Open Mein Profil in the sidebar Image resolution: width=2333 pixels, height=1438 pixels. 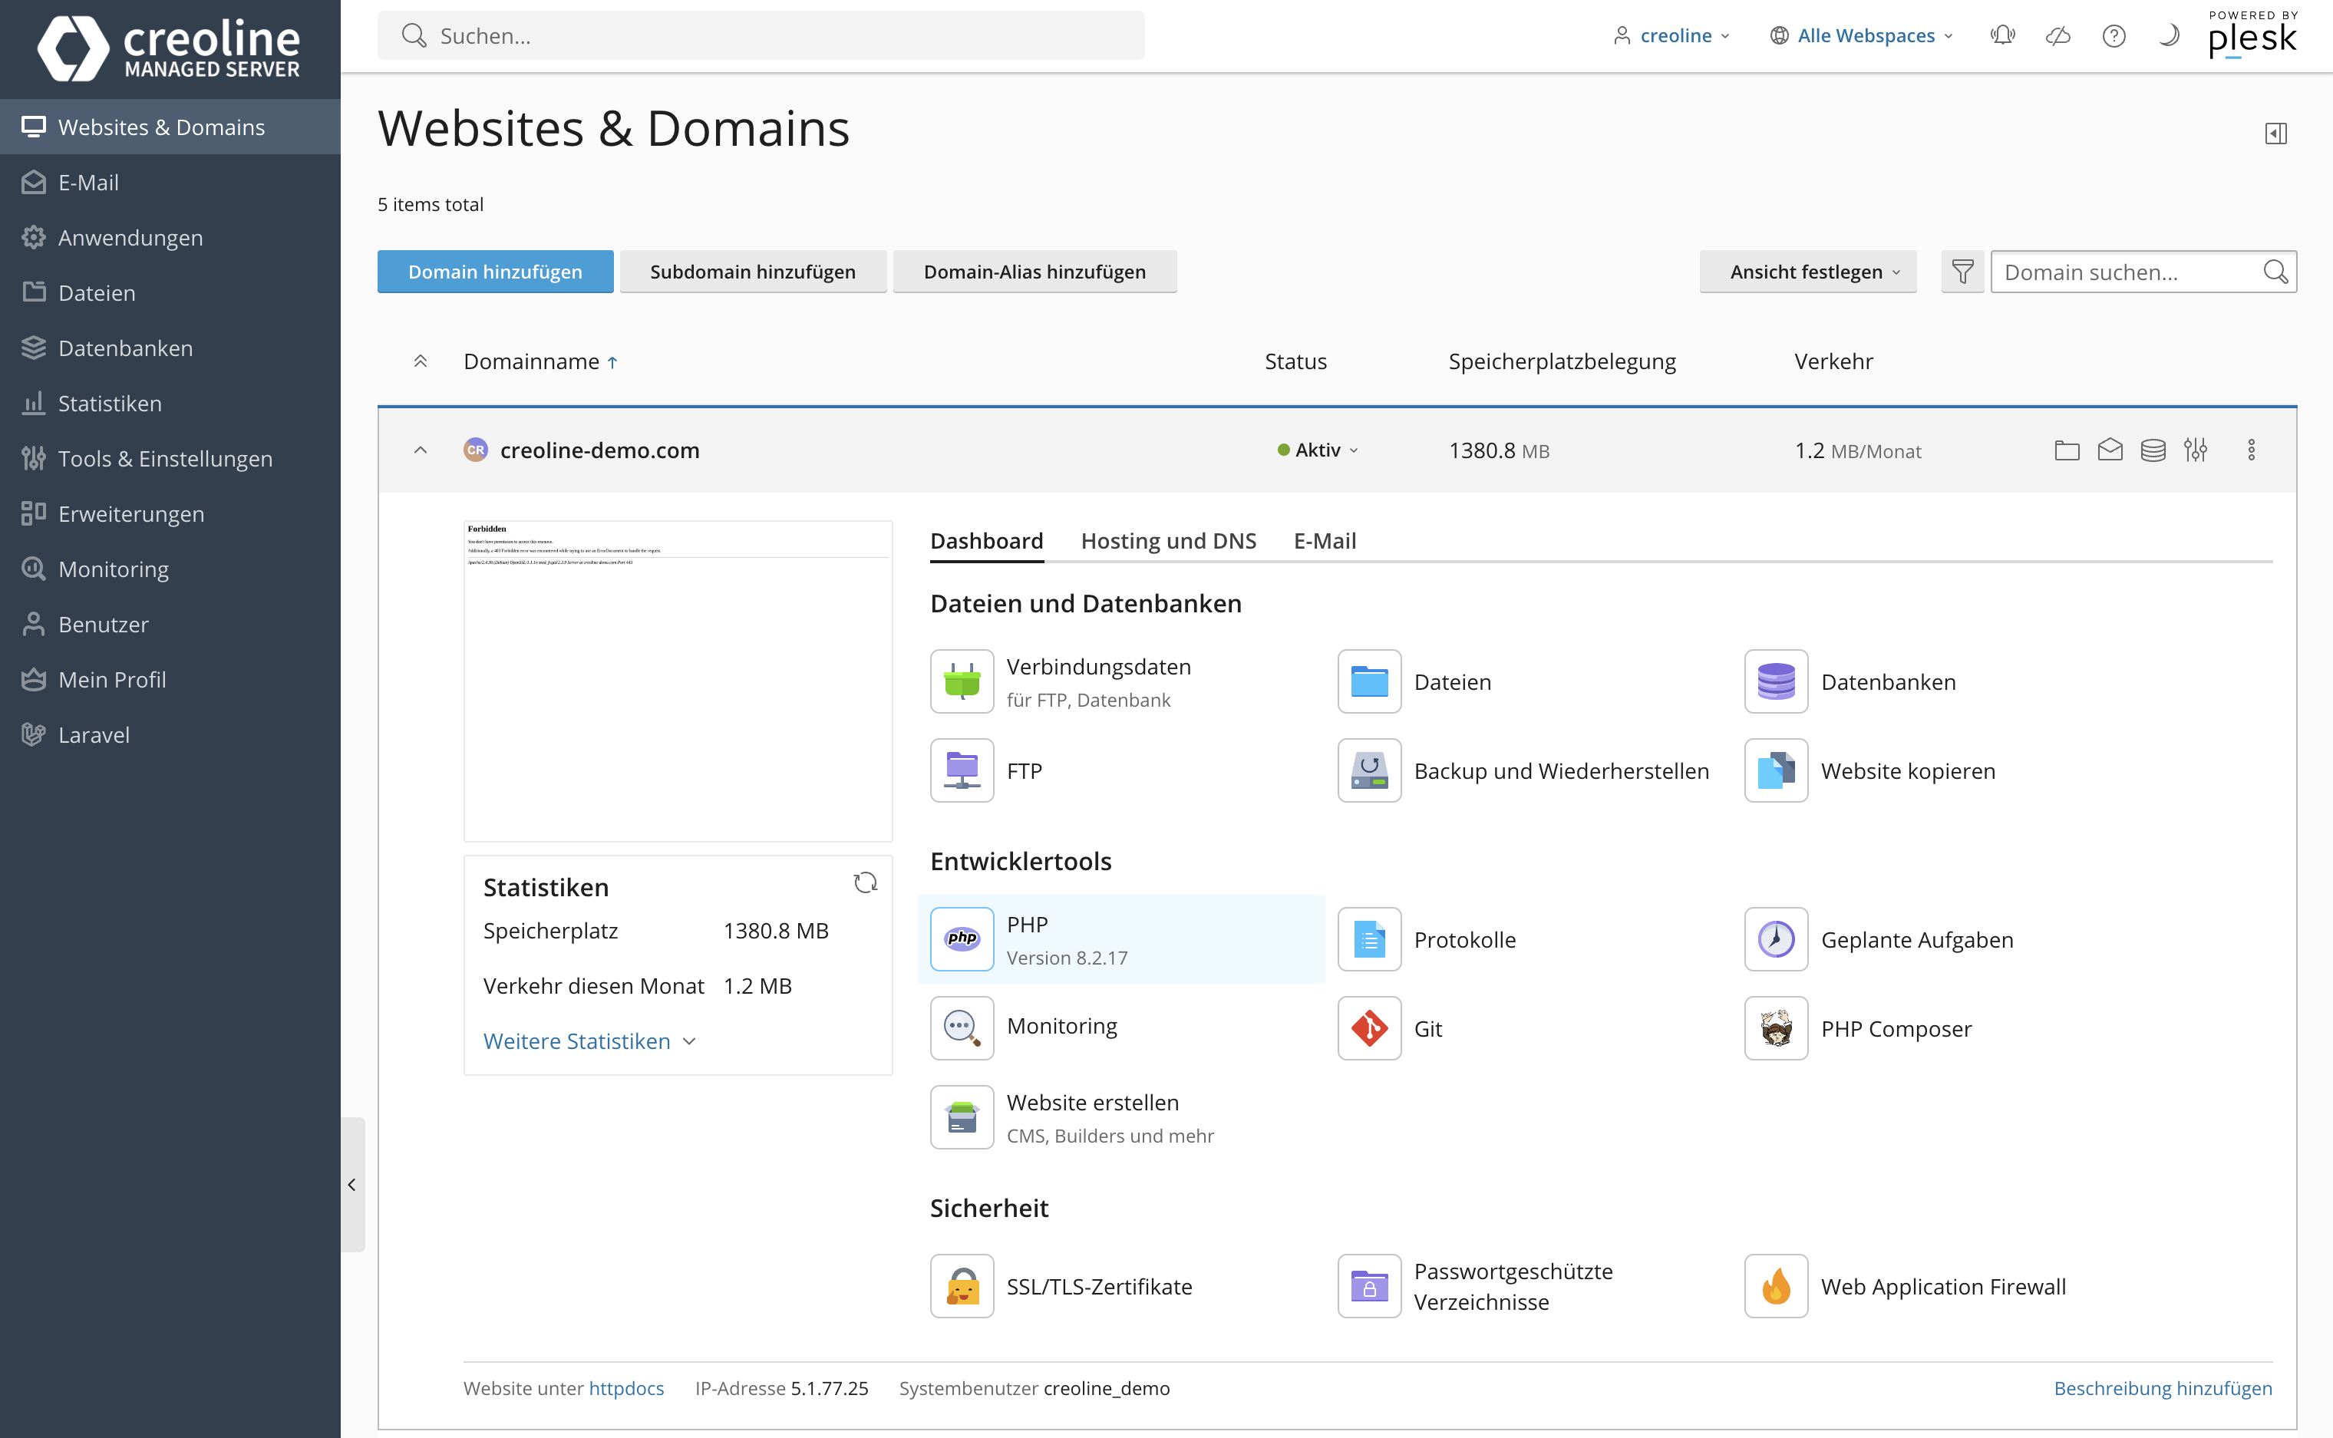pyautogui.click(x=170, y=680)
